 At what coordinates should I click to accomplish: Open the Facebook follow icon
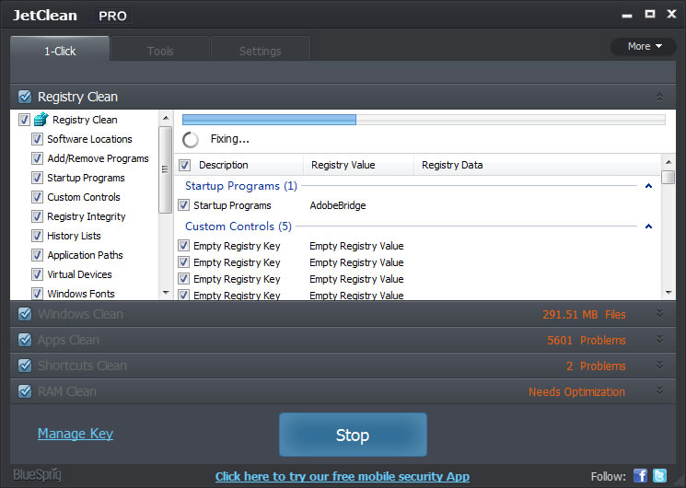pos(641,475)
